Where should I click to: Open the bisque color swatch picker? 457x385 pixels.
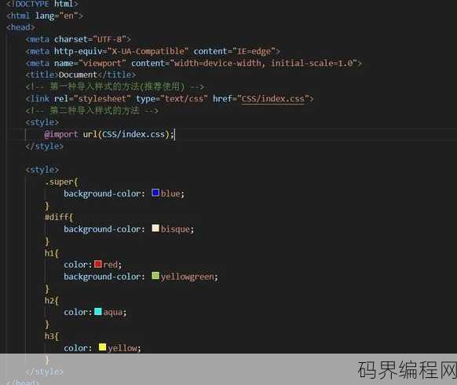[x=155, y=228]
